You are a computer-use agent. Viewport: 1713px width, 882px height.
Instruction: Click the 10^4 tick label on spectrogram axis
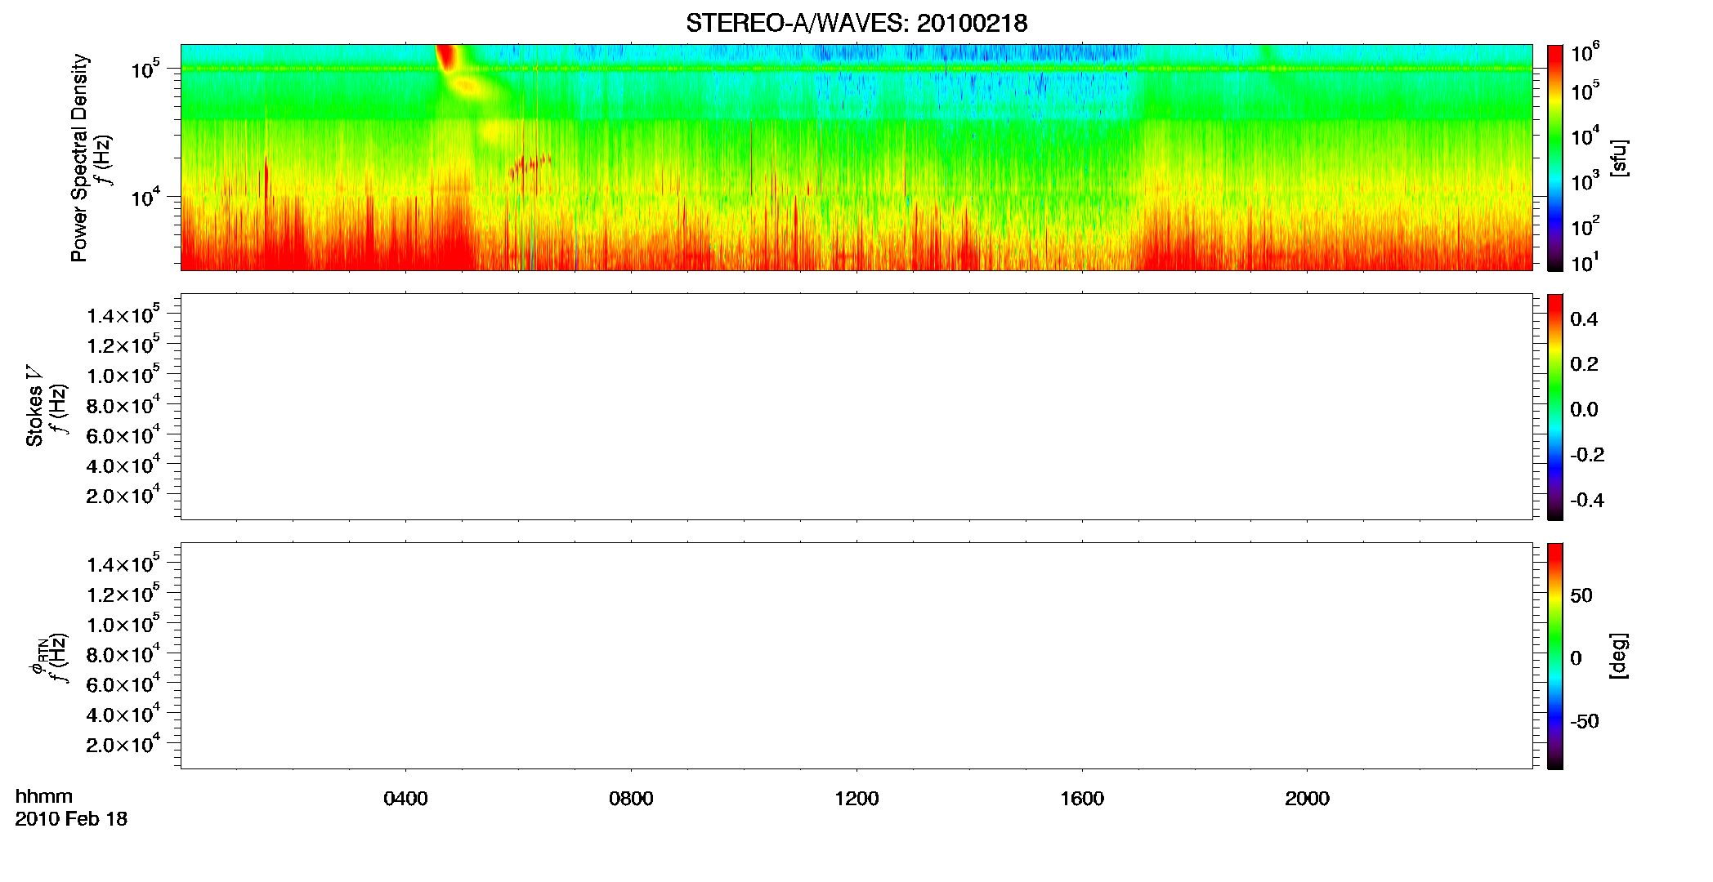[145, 196]
